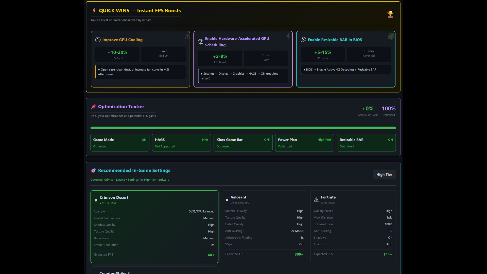Click the Above 4G Decoding BIOS instruction
The height and width of the screenshot is (274, 487).
point(346,70)
